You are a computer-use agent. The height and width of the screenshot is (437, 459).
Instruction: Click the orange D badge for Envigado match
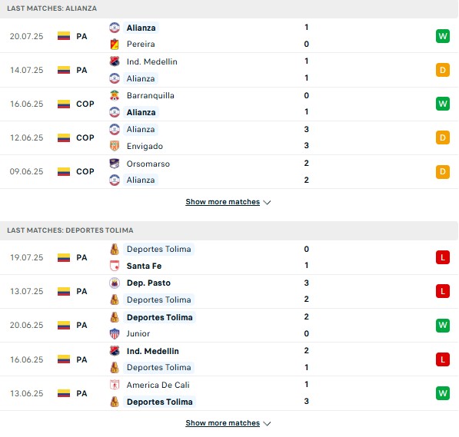443,137
